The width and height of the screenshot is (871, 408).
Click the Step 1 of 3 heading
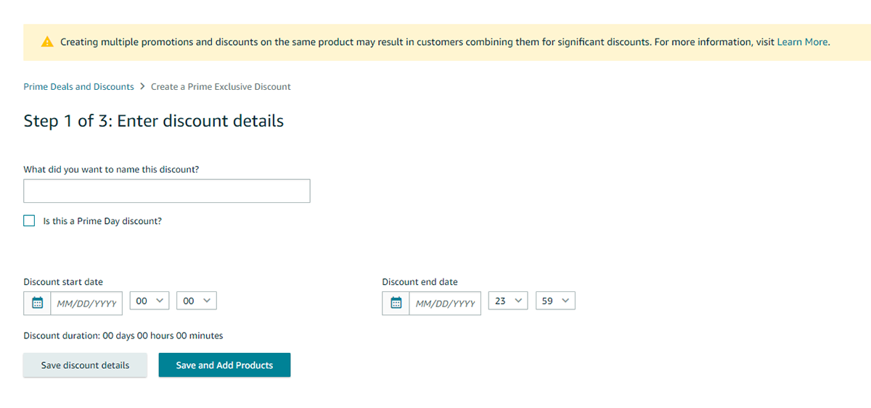click(153, 121)
